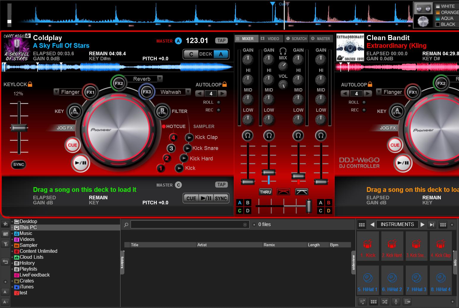Play the Kick sample button beside hotcue 1

pos(179,168)
